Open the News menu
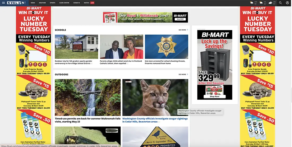 (x=33, y=3)
